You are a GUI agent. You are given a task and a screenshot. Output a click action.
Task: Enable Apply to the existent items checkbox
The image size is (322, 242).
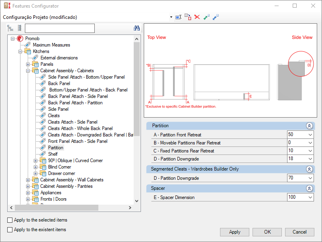(10, 230)
